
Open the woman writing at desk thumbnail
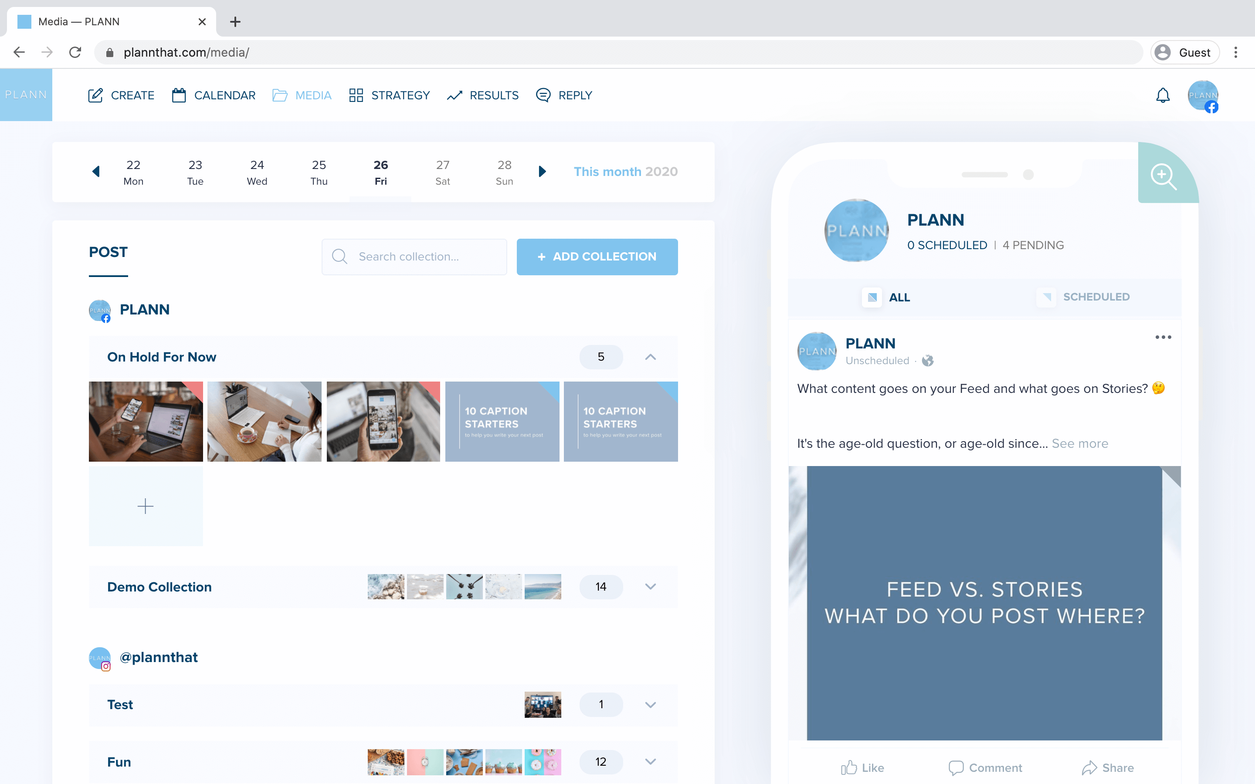265,422
